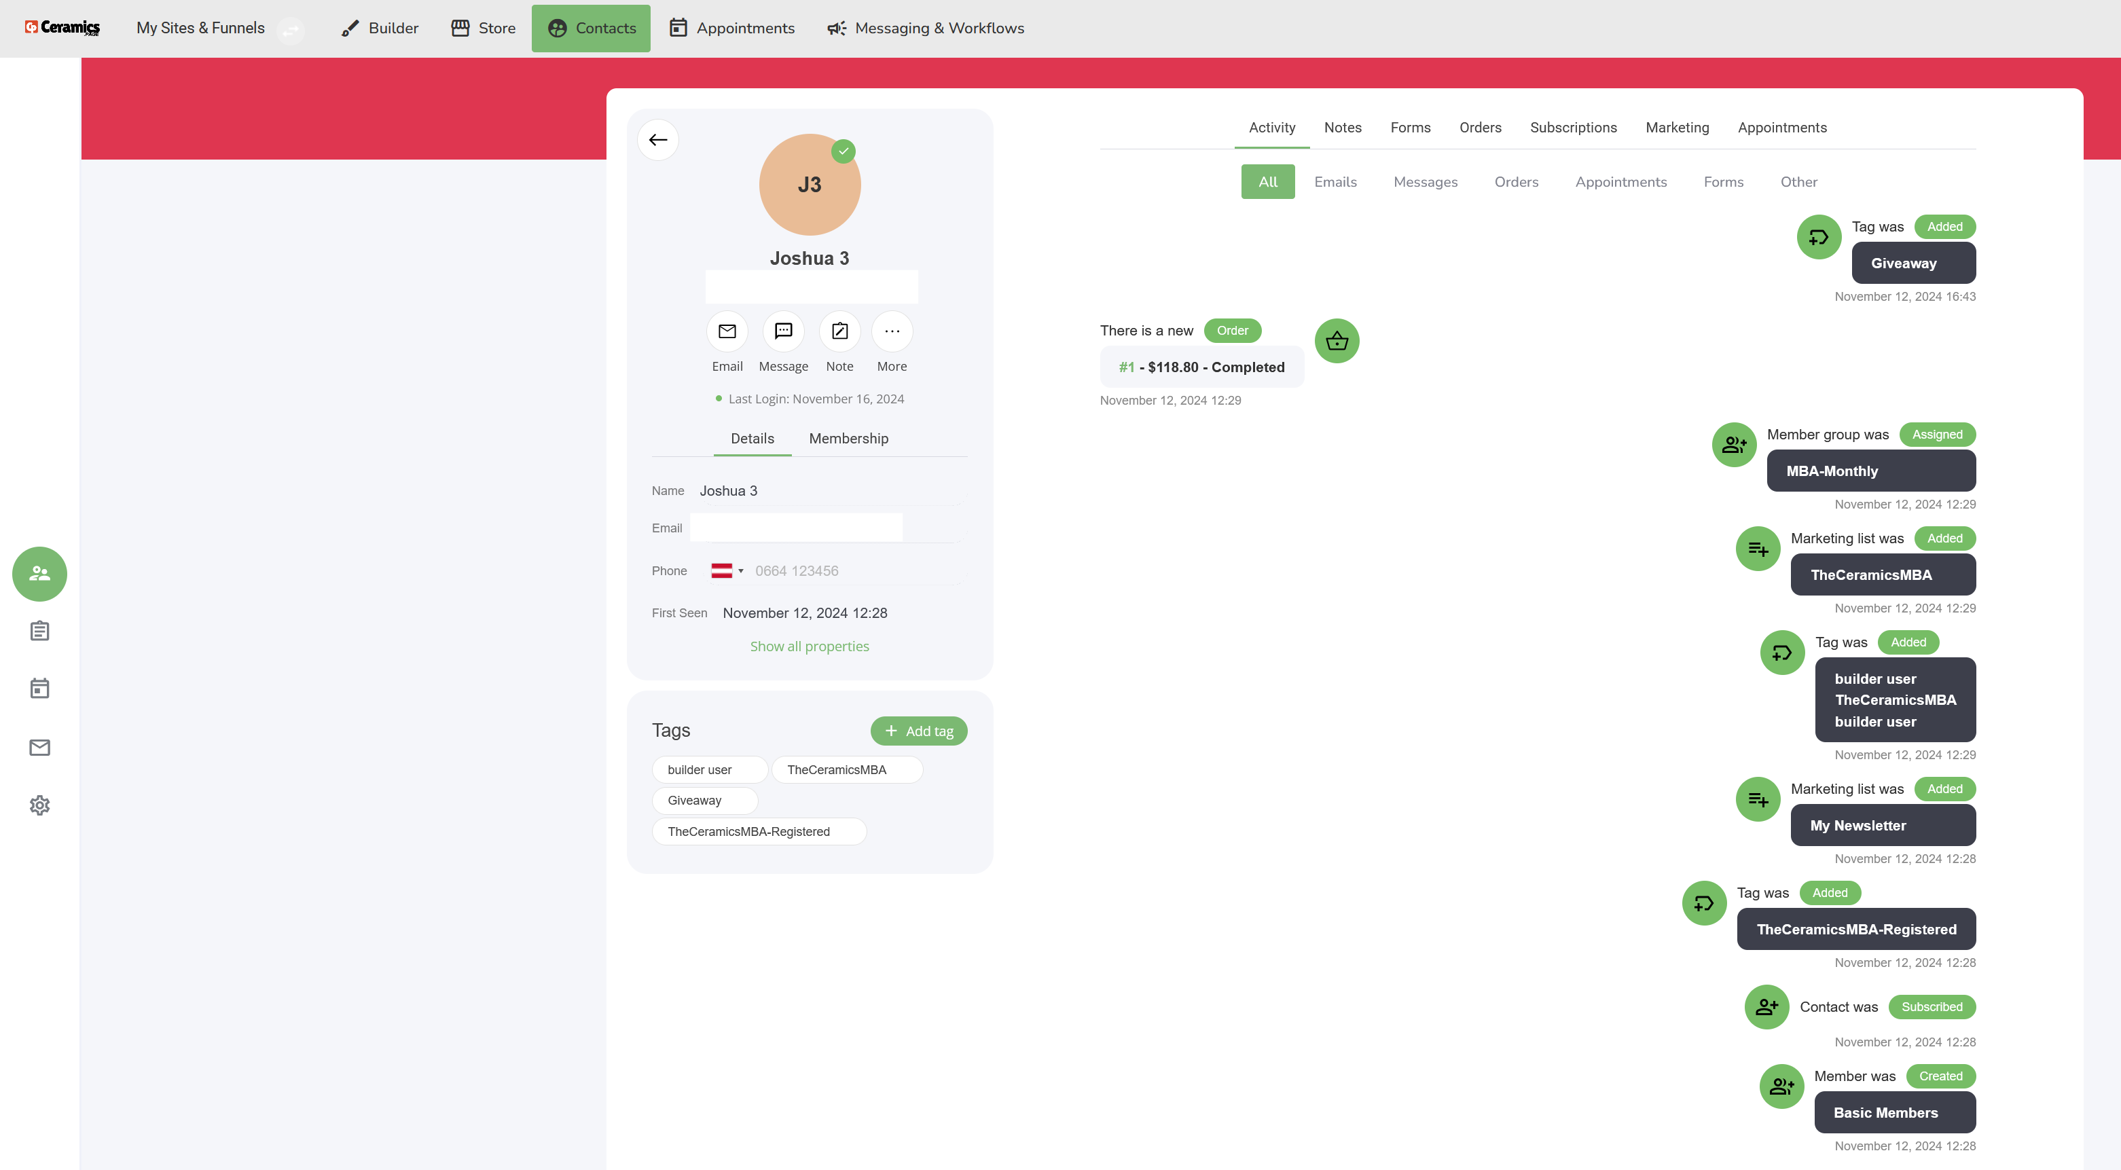Filter activity by Other

coord(1799,182)
